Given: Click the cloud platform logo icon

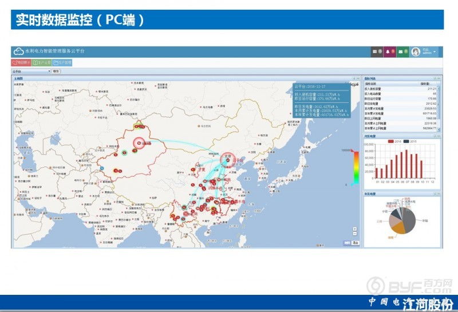Looking at the screenshot, I should [18, 52].
